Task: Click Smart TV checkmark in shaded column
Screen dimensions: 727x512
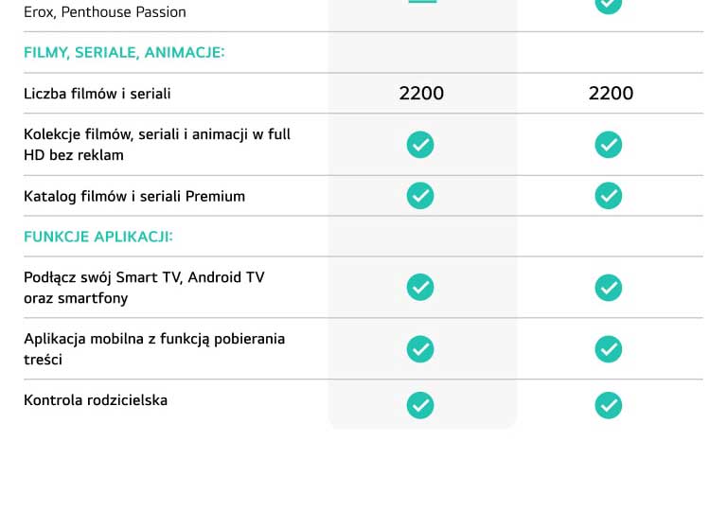Action: (420, 288)
